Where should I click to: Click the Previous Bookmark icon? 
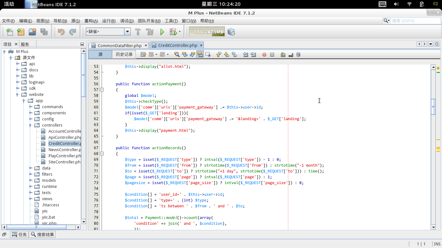(x=219, y=55)
